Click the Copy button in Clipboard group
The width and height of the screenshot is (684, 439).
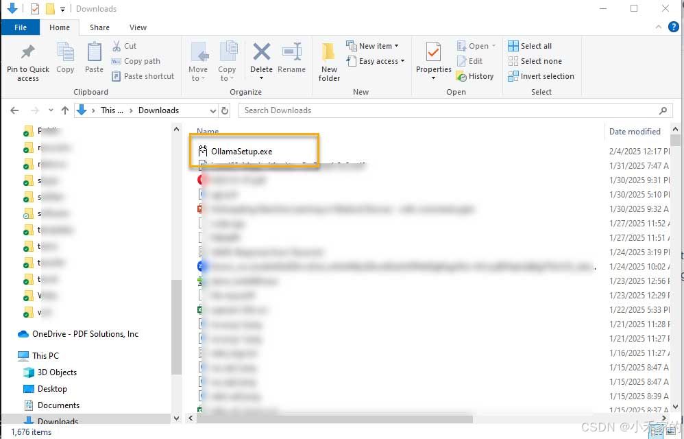click(x=65, y=58)
